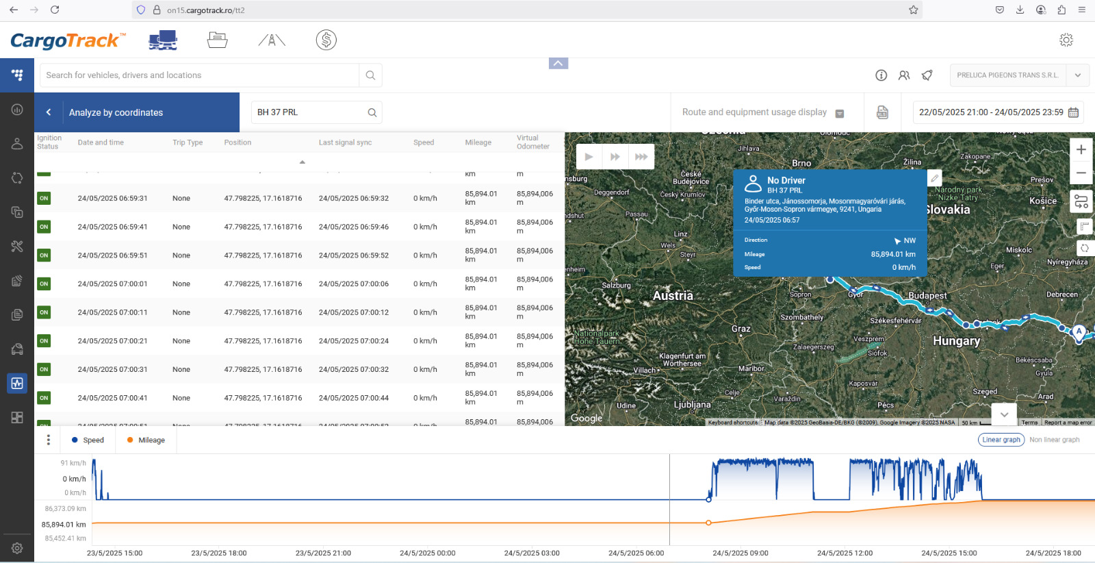
Task: Zoom in on the map
Action: [x=1081, y=149]
